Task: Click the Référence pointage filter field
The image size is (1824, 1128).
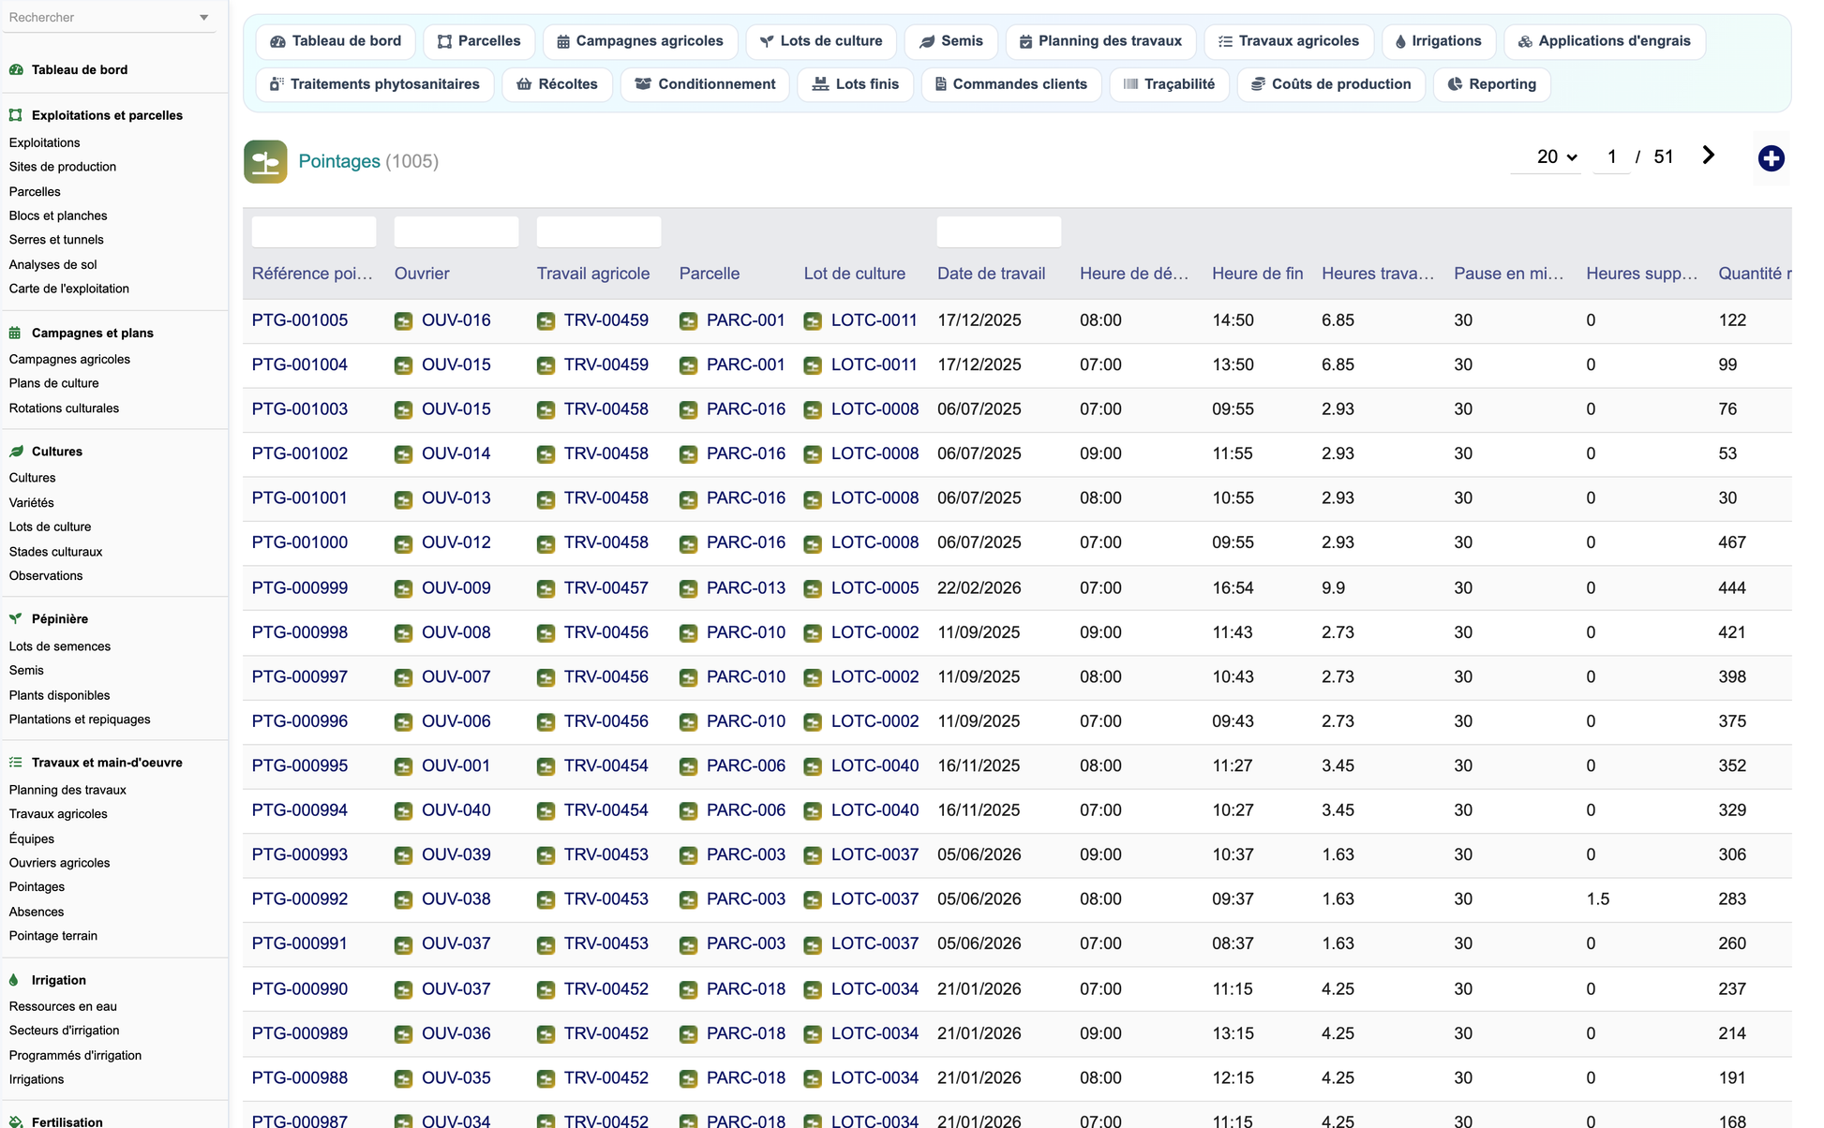Action: tap(314, 231)
